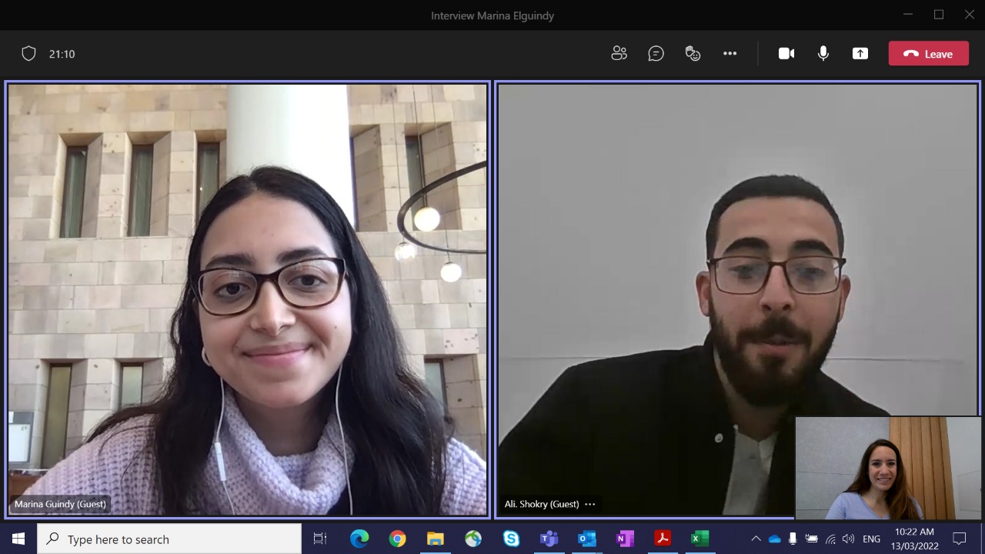Screen dimensions: 985x554
Task: Open OneNote from taskbar
Action: tap(624, 539)
